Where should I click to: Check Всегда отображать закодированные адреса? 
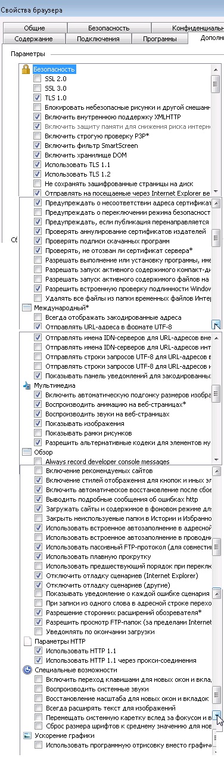click(38, 317)
